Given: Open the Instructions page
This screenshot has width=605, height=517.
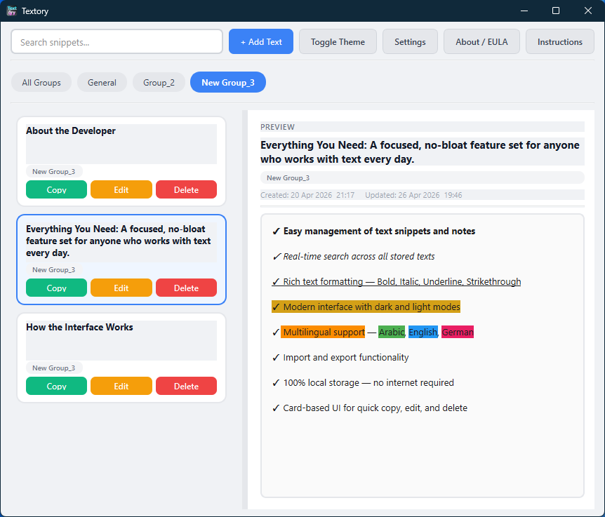Looking at the screenshot, I should coord(560,41).
